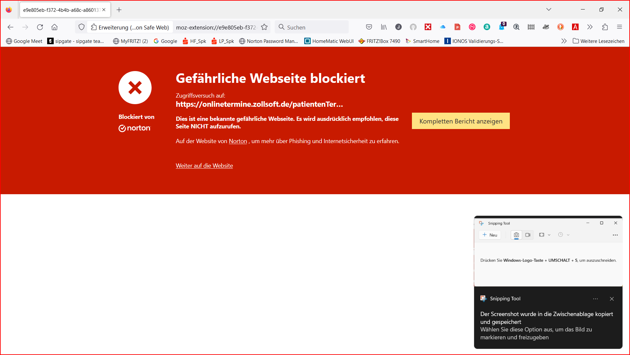Viewport: 630px width, 355px height.
Task: Open the Privacy Badger extension icon
Action: pyautogui.click(x=546, y=27)
